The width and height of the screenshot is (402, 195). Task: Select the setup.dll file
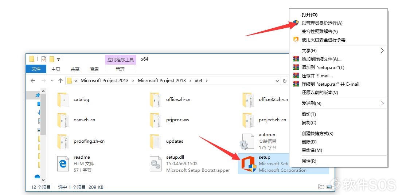[x=190, y=163]
